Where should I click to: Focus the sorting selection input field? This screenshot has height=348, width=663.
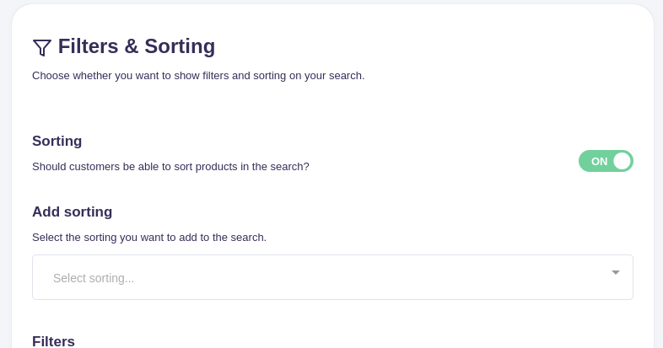[253, 277]
